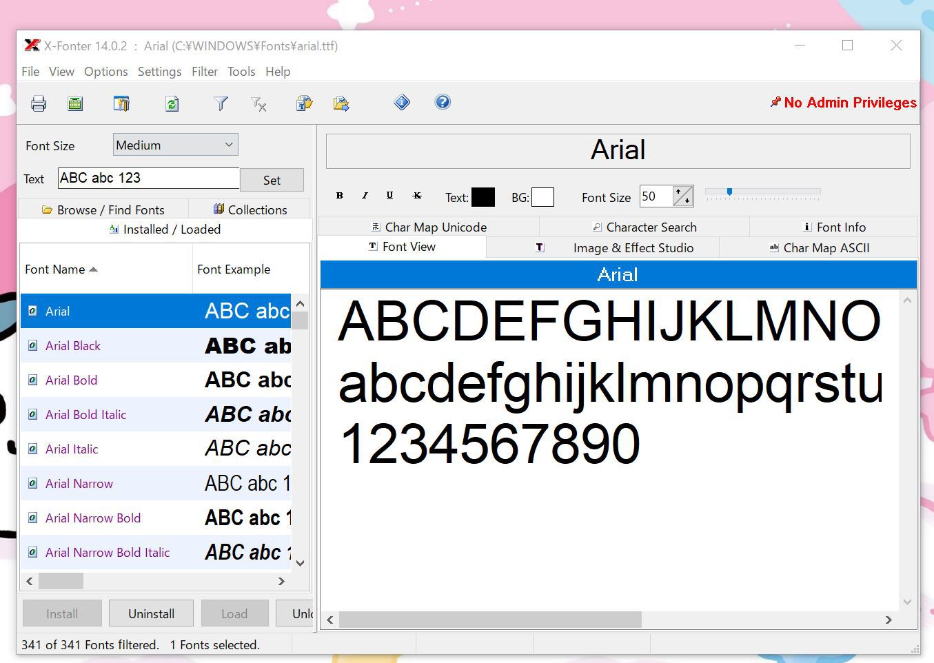The width and height of the screenshot is (934, 663).
Task: Click the sample text input field
Action: pyautogui.click(x=148, y=178)
